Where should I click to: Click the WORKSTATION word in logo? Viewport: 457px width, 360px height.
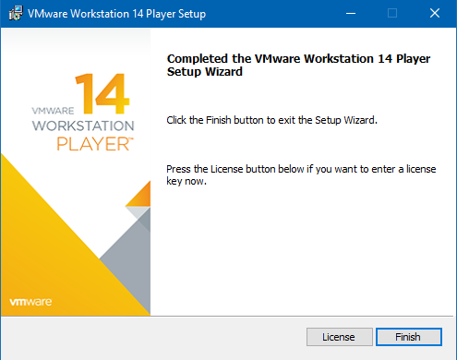pyautogui.click(x=83, y=126)
